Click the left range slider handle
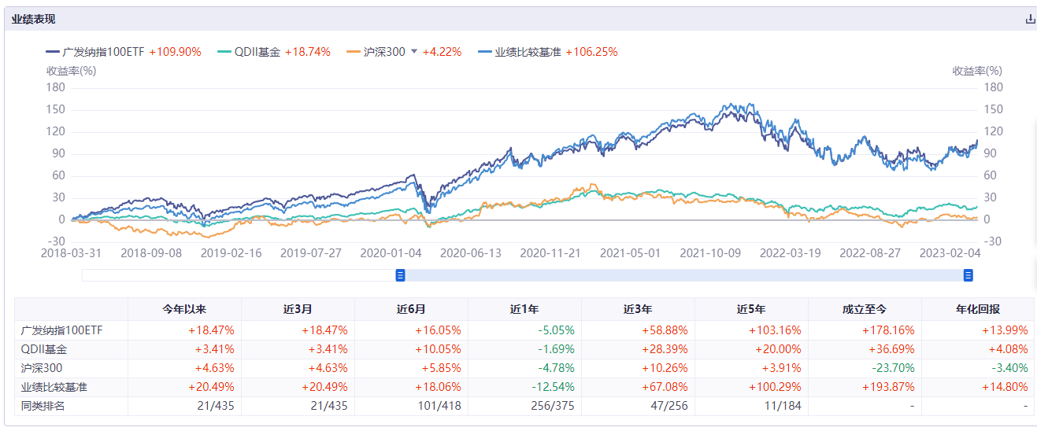This screenshot has width=1037, height=431. (x=400, y=274)
